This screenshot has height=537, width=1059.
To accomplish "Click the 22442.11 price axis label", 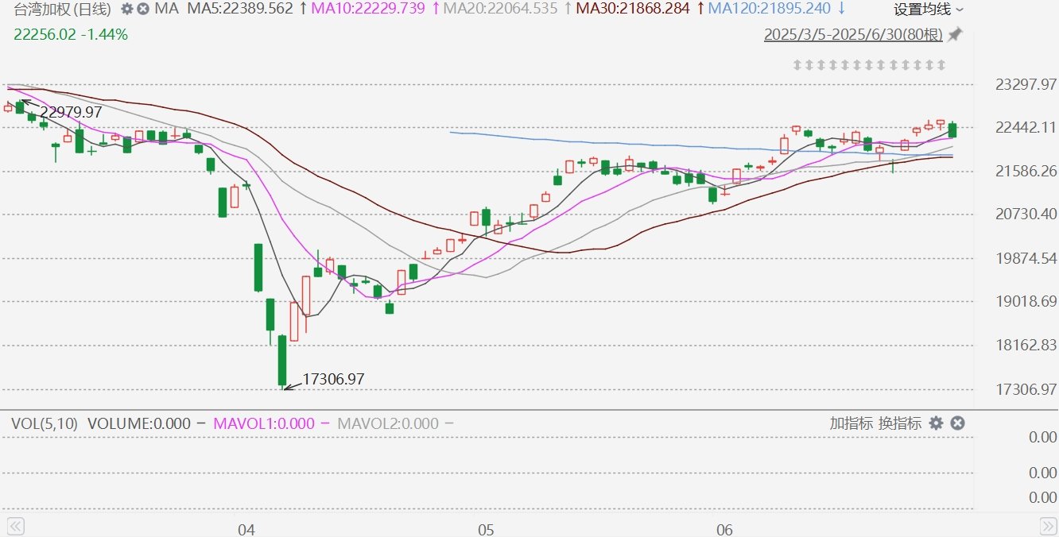I will click(x=1026, y=127).
